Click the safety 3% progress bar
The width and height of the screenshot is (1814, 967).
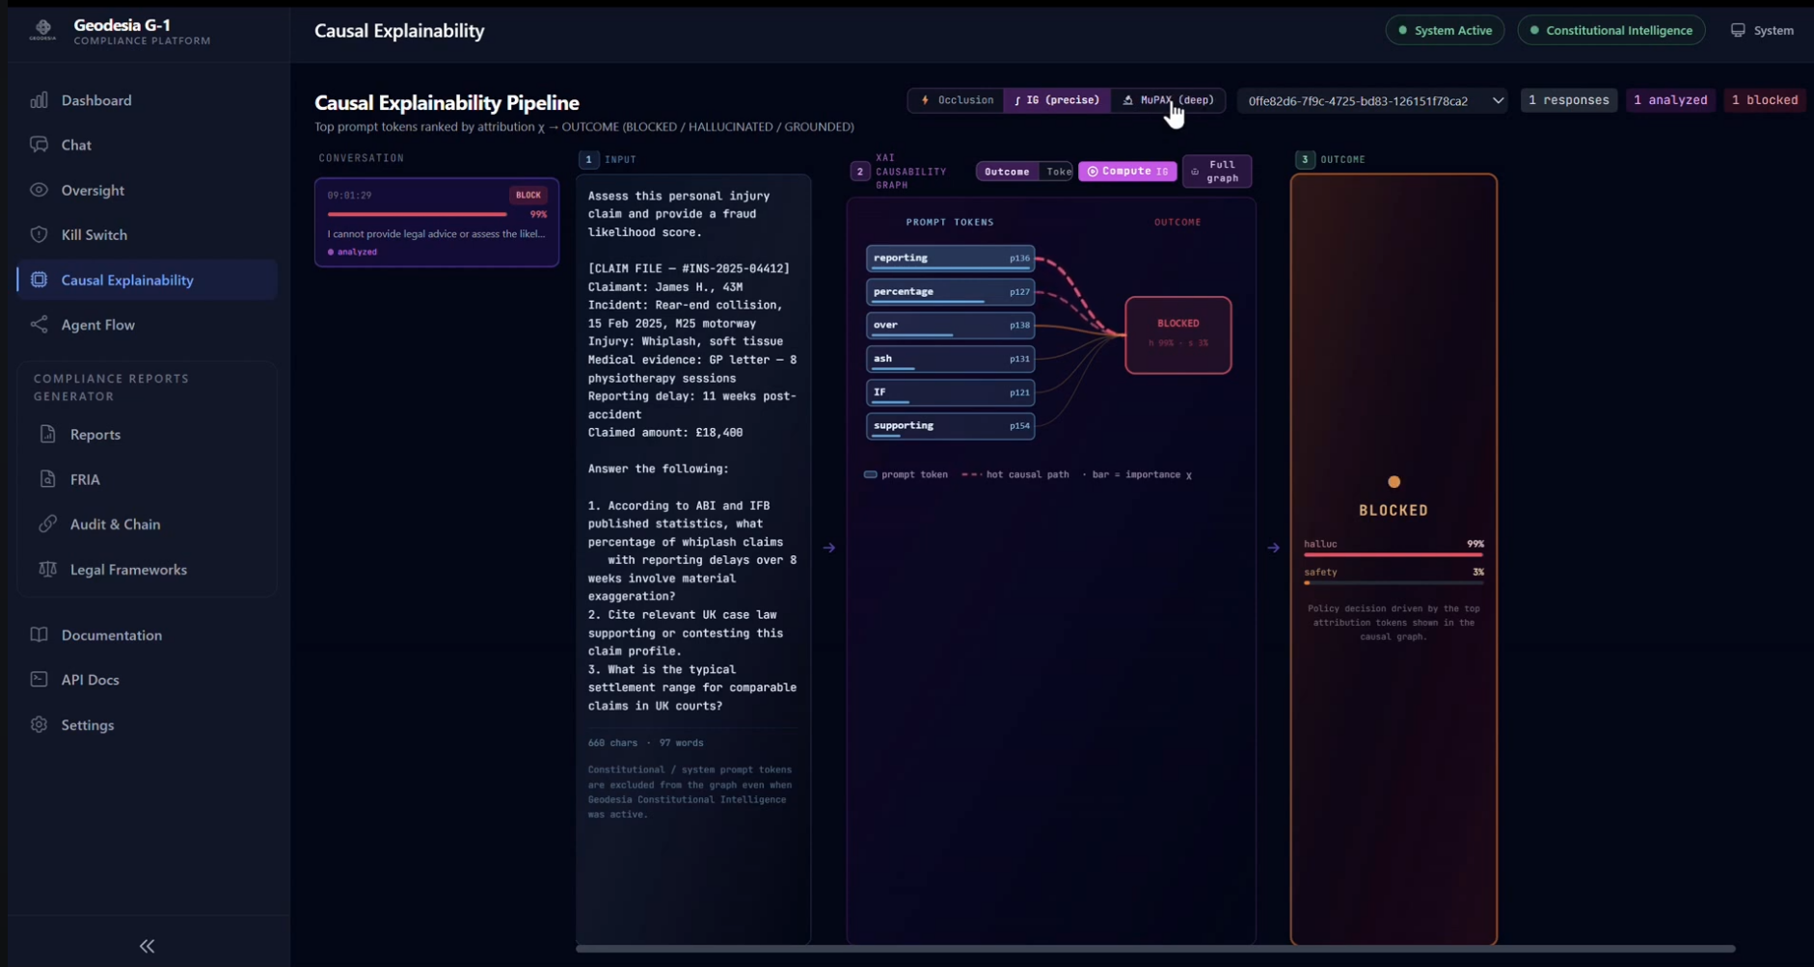pos(1394,582)
